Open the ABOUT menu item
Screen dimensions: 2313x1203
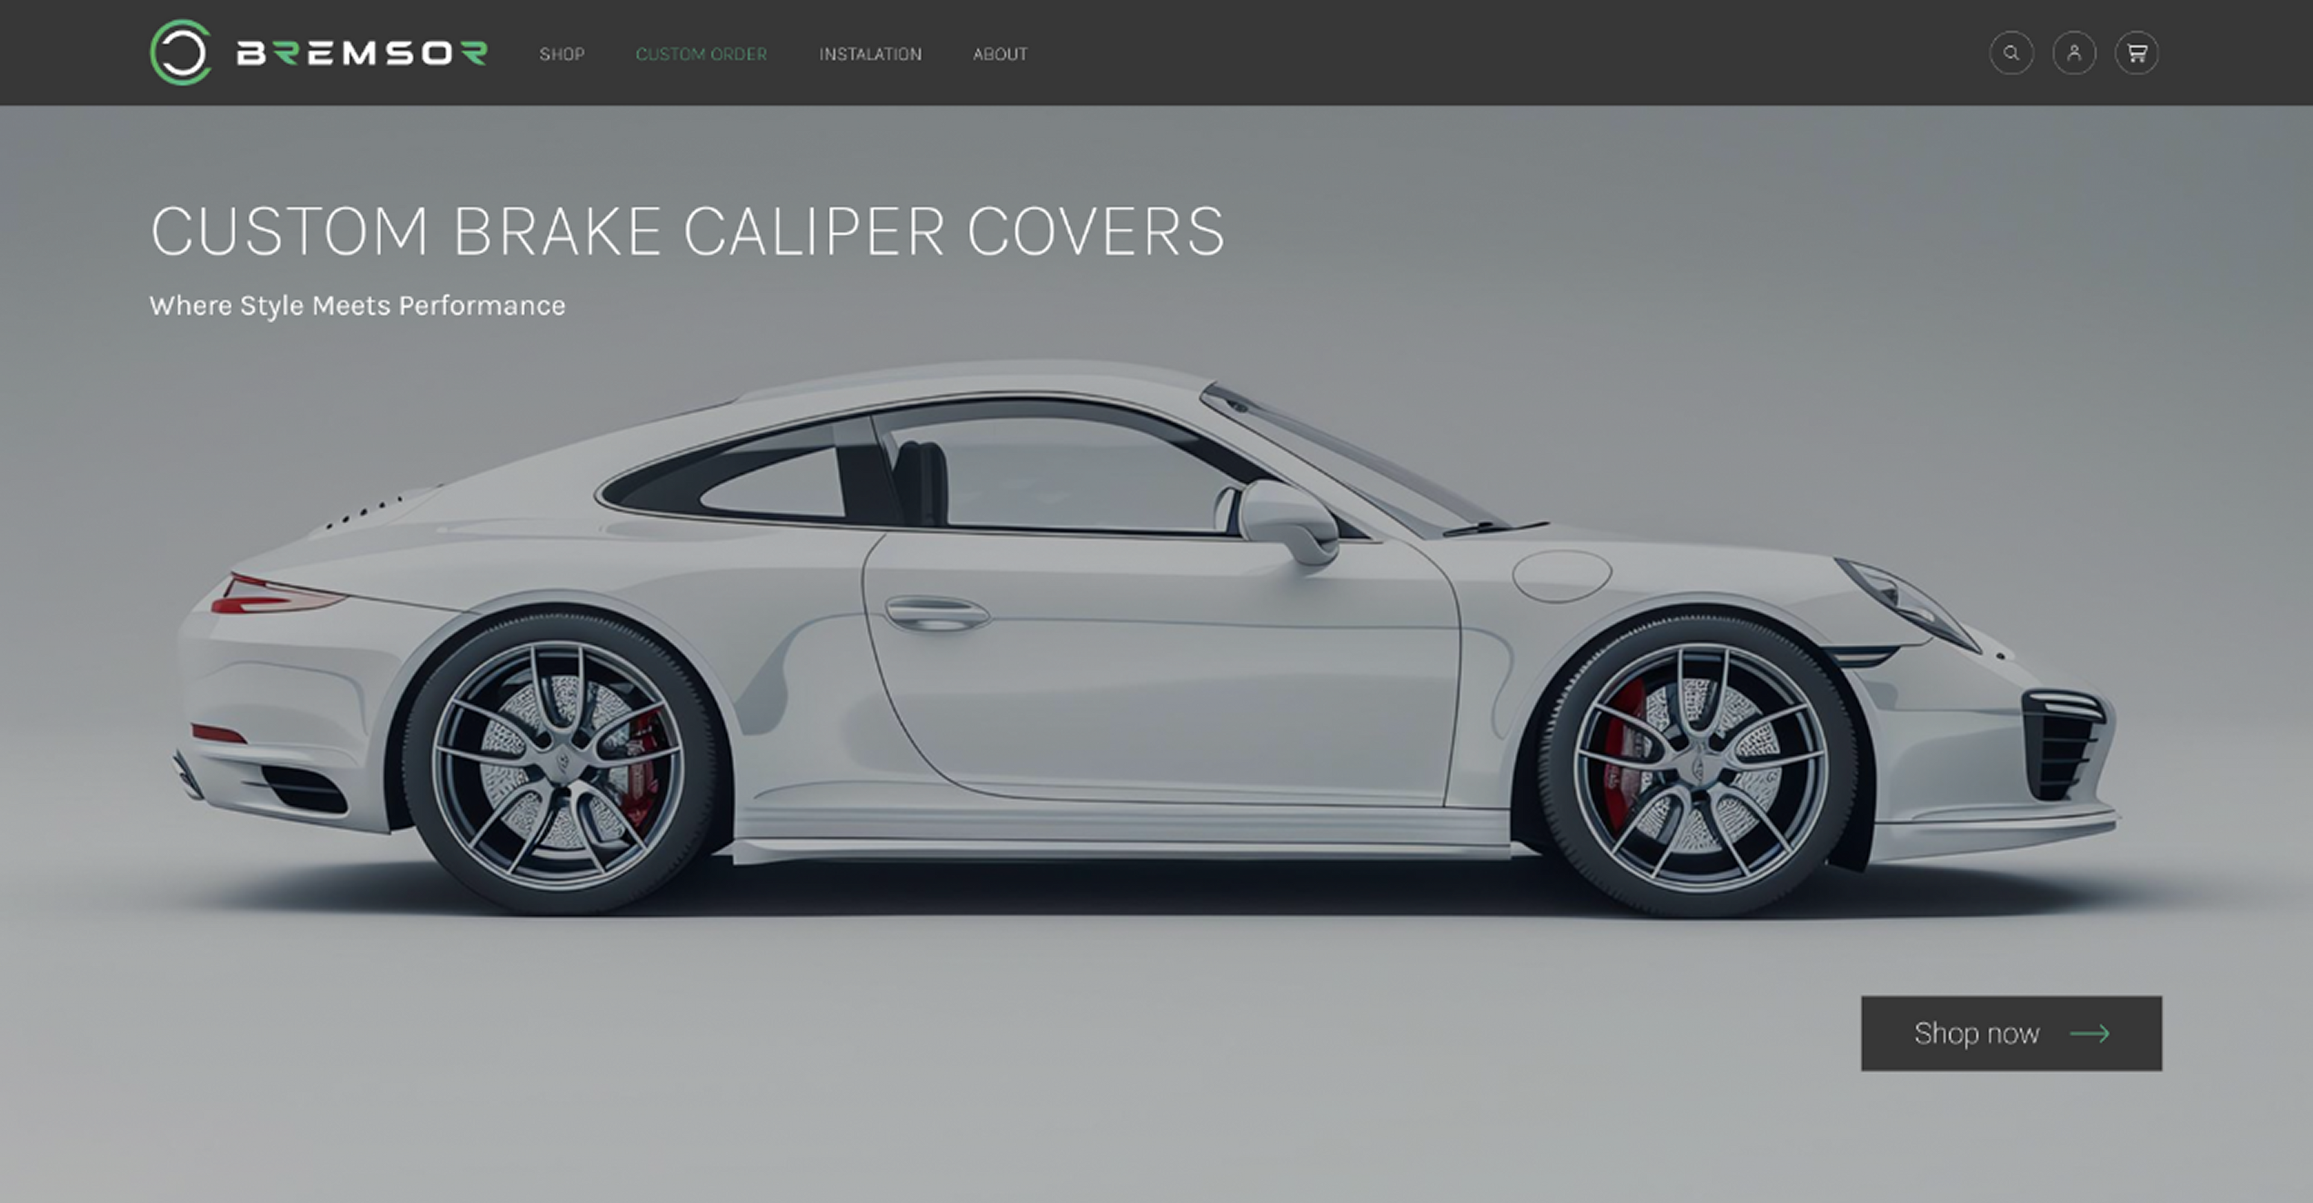point(1000,54)
